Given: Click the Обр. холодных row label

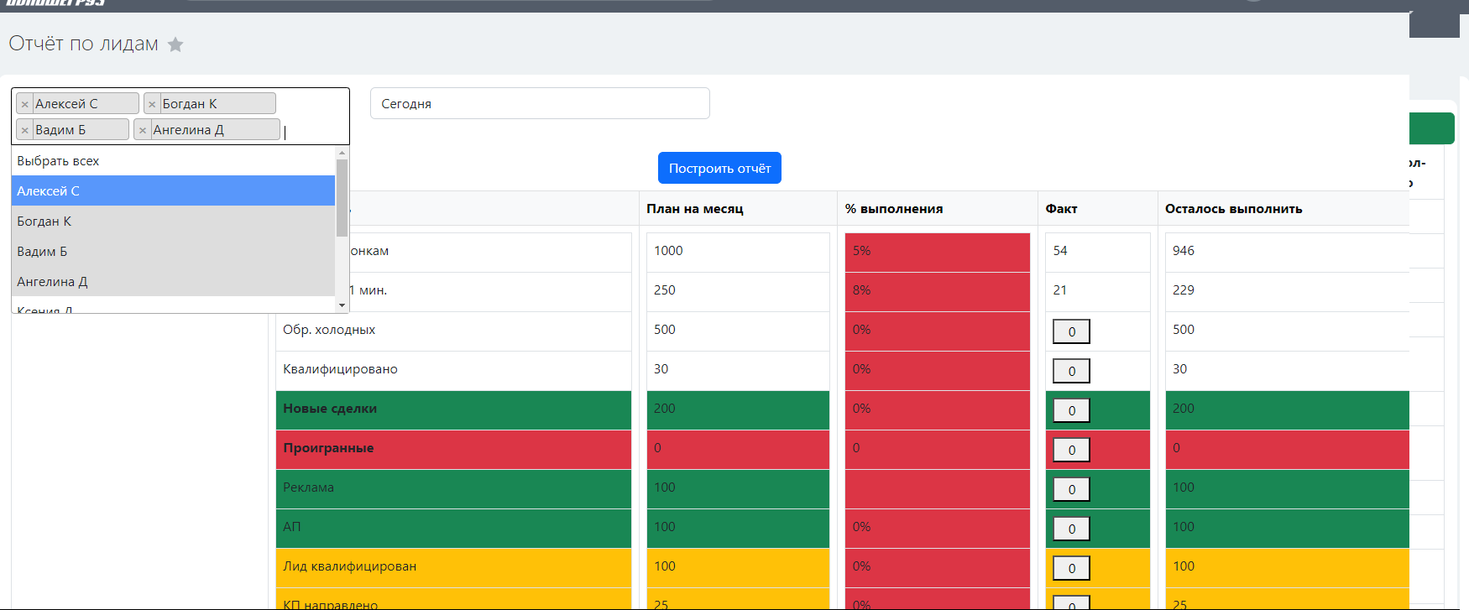Looking at the screenshot, I should 329,330.
